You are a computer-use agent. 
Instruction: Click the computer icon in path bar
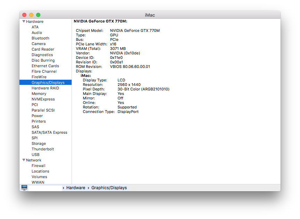pos(24,188)
